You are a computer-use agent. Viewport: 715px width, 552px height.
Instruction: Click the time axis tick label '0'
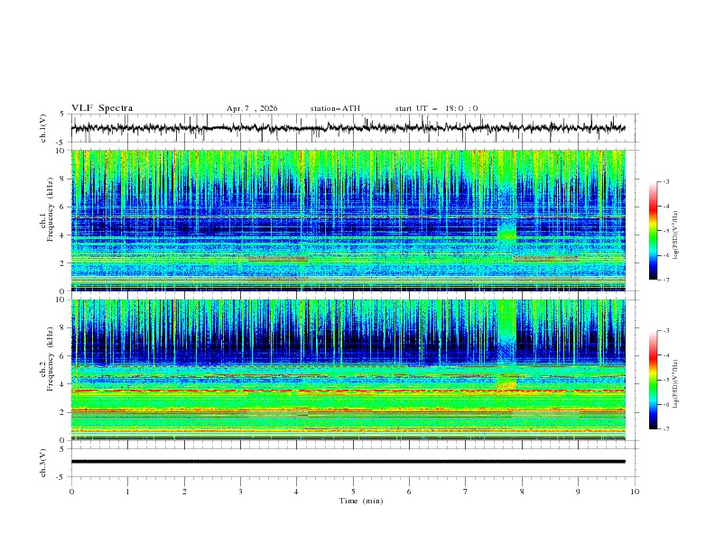tap(71, 492)
